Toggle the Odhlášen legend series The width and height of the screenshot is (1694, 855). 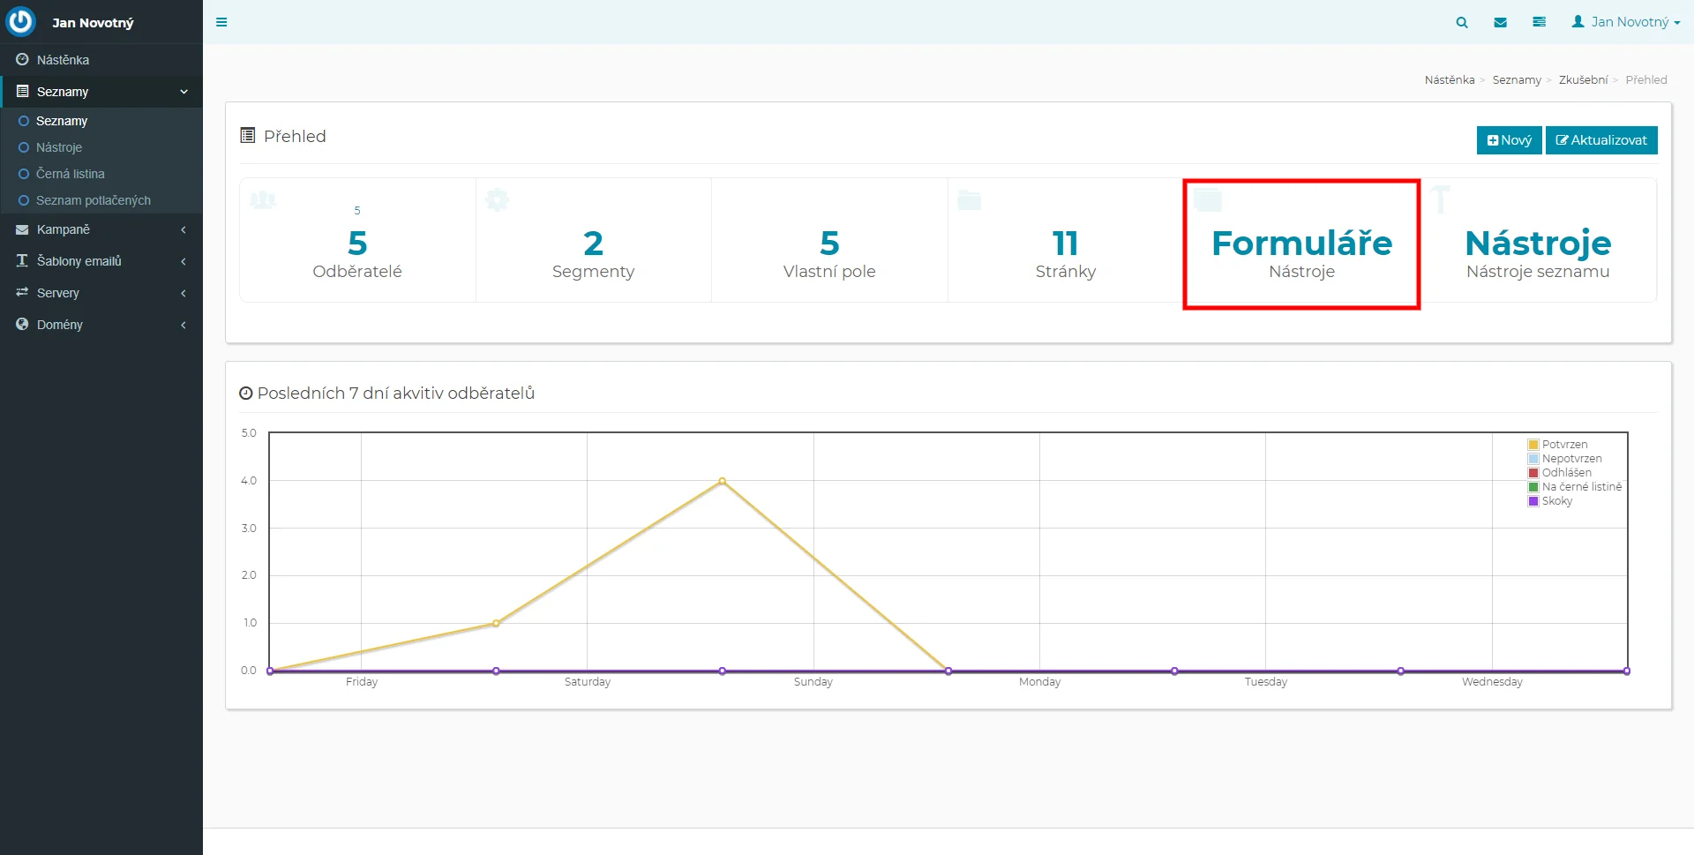point(1566,473)
